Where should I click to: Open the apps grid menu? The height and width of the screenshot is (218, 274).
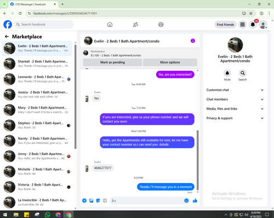click(242, 25)
